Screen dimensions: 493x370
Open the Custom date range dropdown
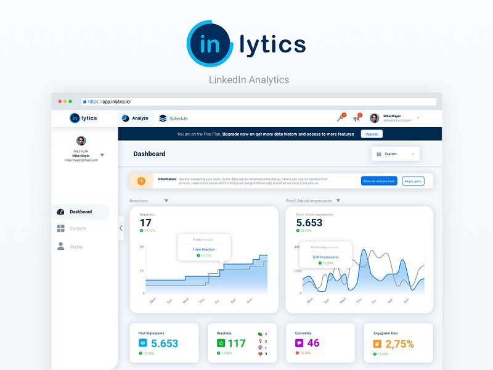[x=394, y=153]
